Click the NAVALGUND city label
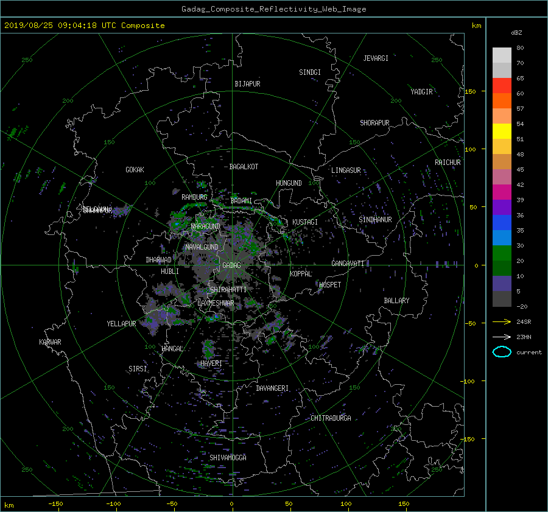Screen dimensions: 548x512 pos(202,247)
